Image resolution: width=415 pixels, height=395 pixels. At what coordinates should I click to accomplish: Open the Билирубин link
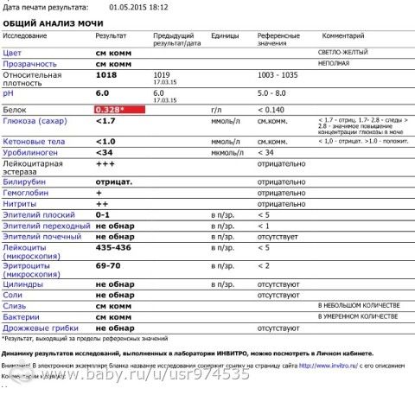click(x=24, y=182)
